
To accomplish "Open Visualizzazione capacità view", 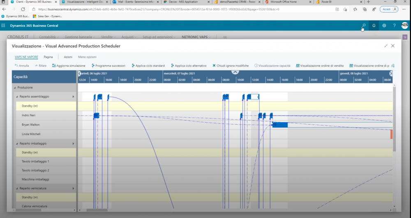I will click(x=272, y=66).
